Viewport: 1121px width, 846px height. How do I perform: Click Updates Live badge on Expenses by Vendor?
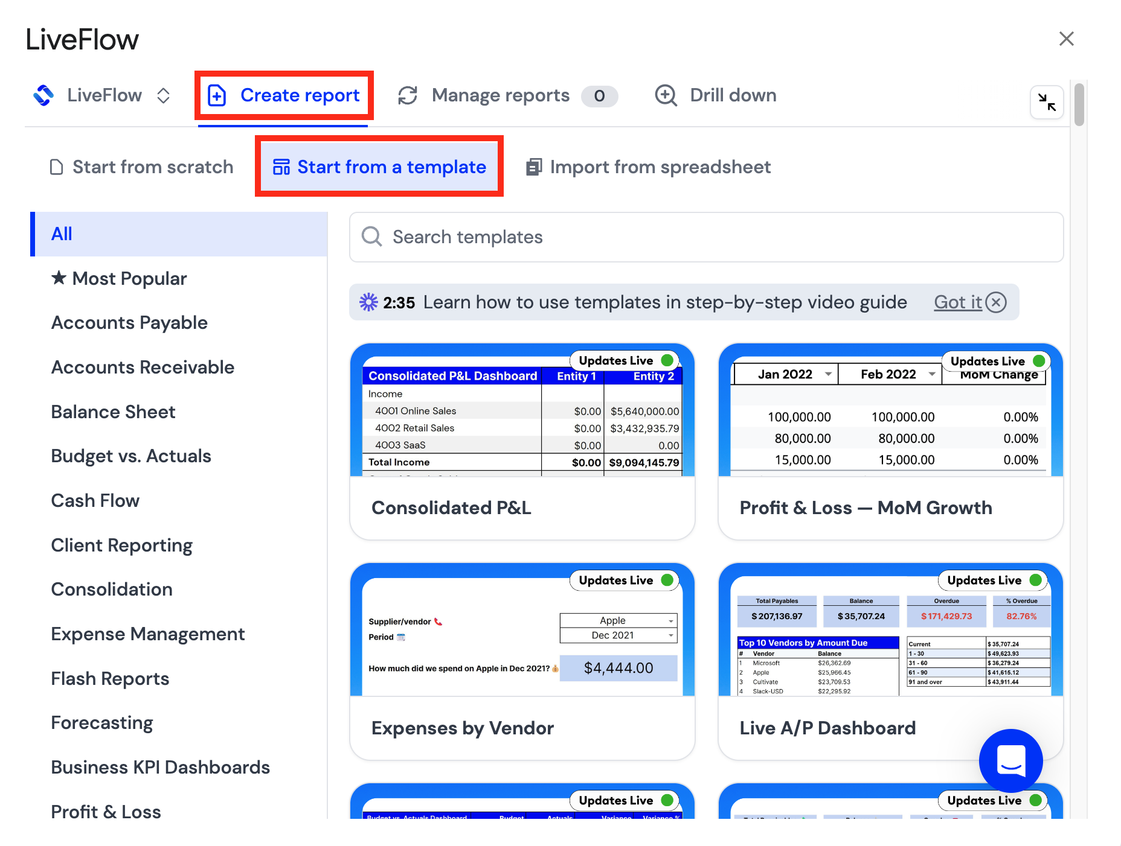625,580
